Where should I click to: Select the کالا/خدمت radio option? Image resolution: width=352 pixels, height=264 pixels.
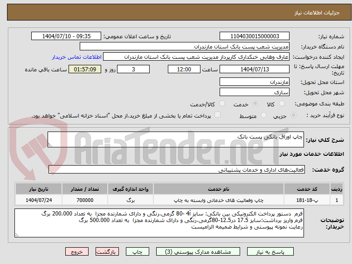(x=222, y=104)
